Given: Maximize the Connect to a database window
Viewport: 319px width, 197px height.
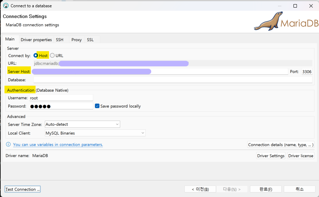Looking at the screenshot, I should point(295,6).
